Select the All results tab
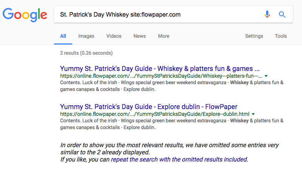The width and height of the screenshot is (302, 174). [x=63, y=36]
